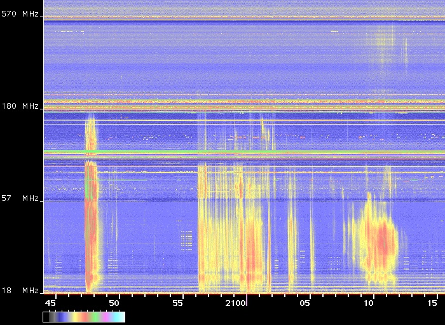
Task: Select the 50 time tick label
Action: (115, 302)
